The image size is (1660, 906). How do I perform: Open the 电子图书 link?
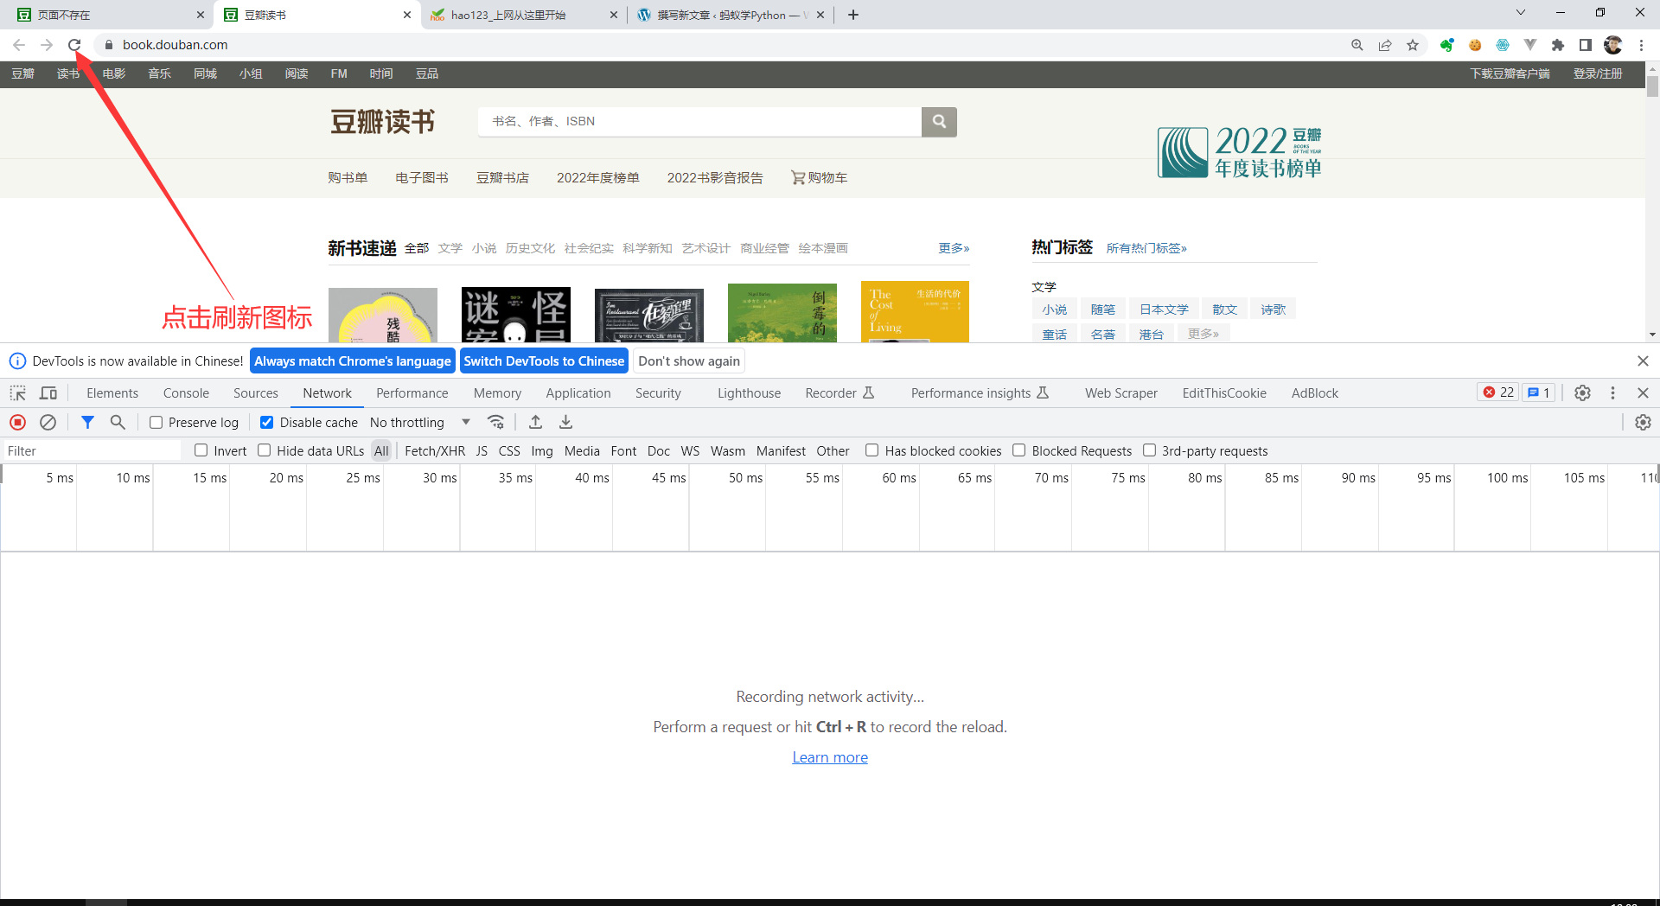pos(422,178)
